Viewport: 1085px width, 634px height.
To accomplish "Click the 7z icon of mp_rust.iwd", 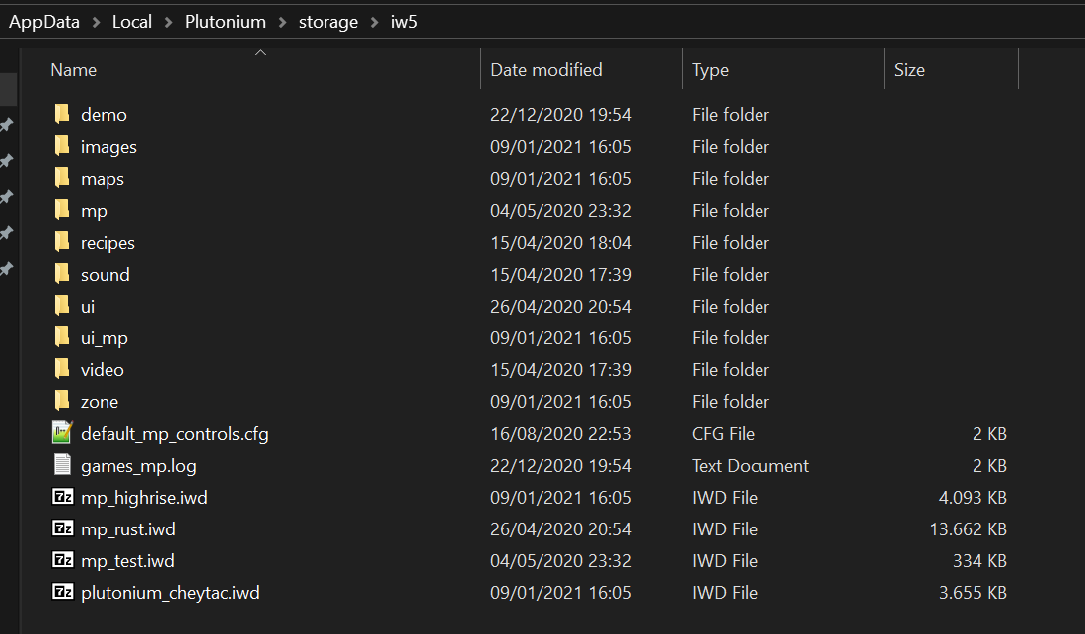I will tap(63, 528).
